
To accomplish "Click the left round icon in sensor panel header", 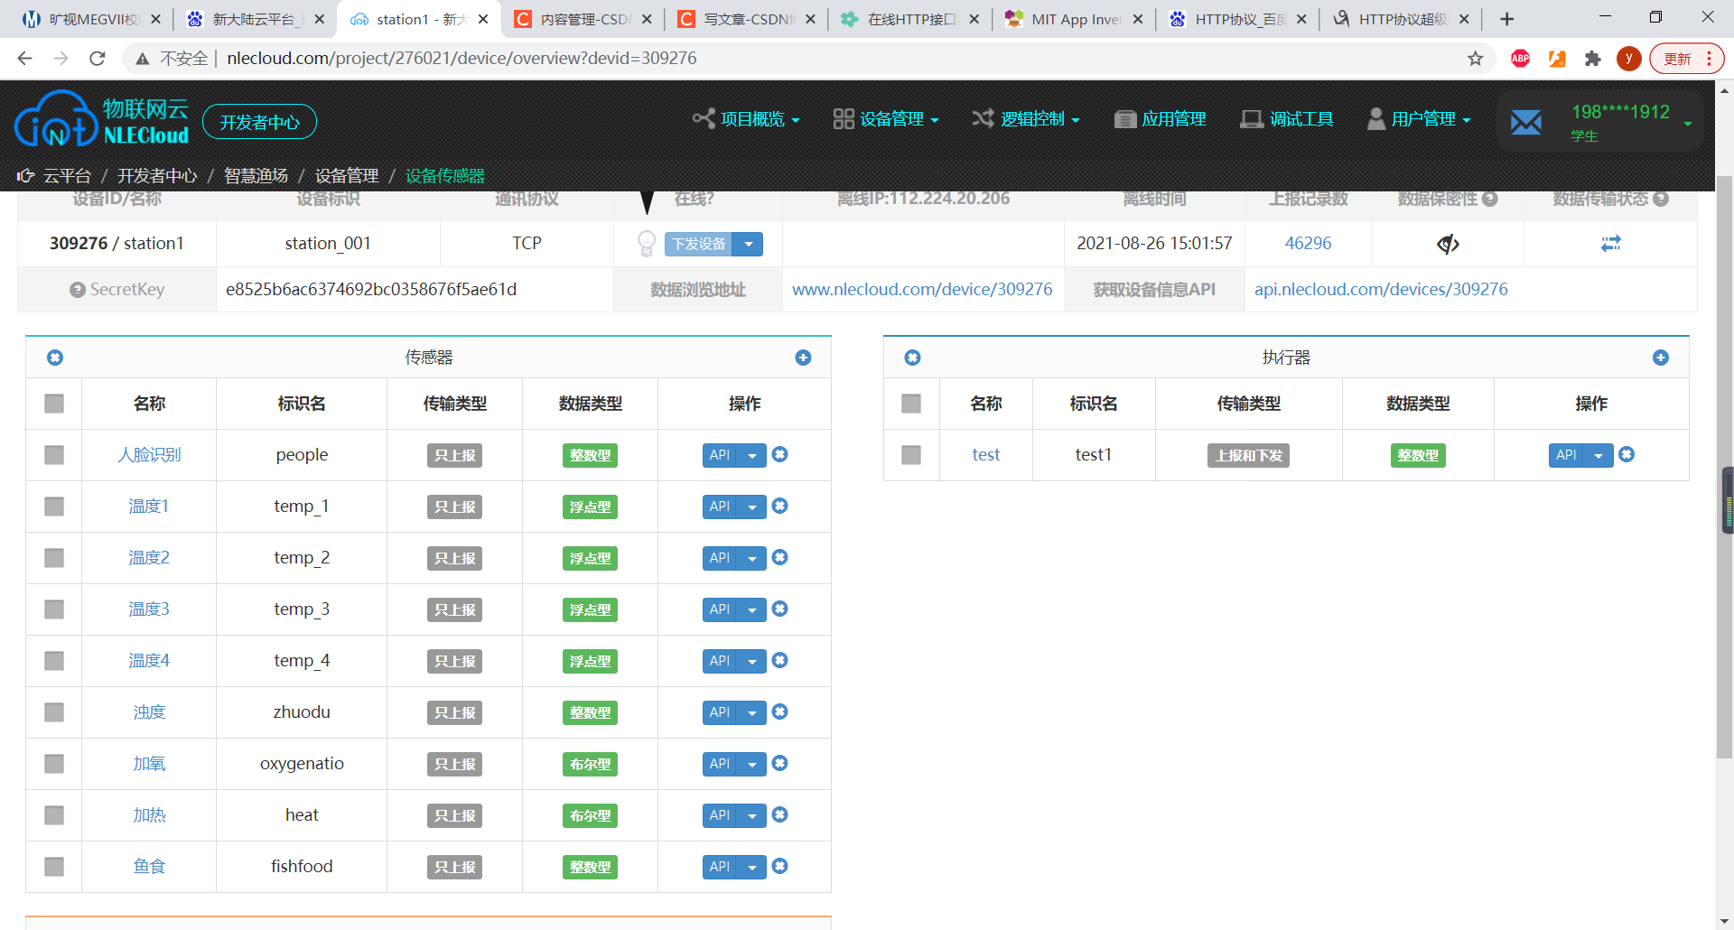I will (55, 358).
